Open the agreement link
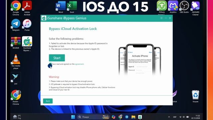Viewport: 213px width, 120px height. point(79,64)
